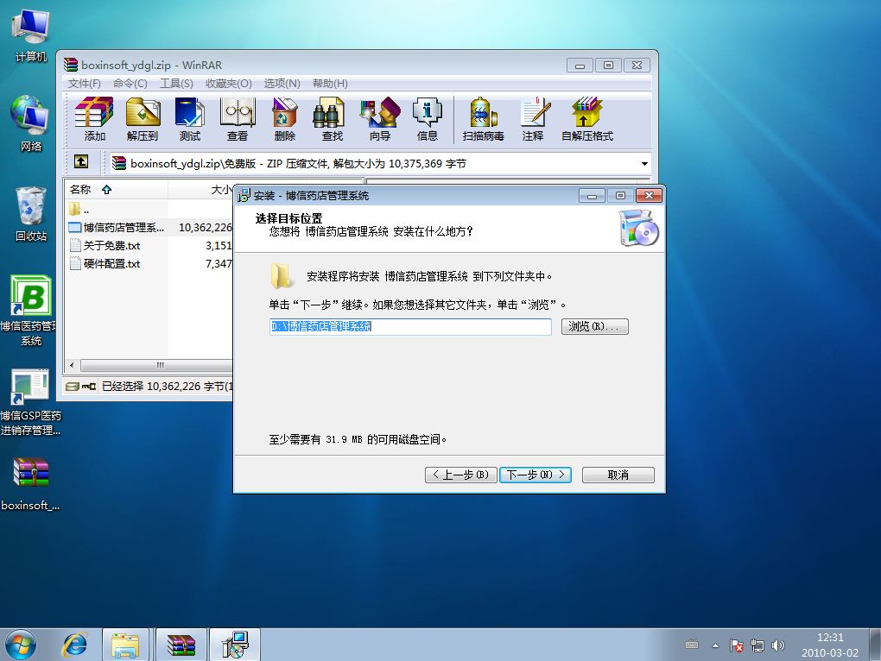The width and height of the screenshot is (881, 661).
Task: Click the Find (查找) binoculars icon
Action: 333,120
